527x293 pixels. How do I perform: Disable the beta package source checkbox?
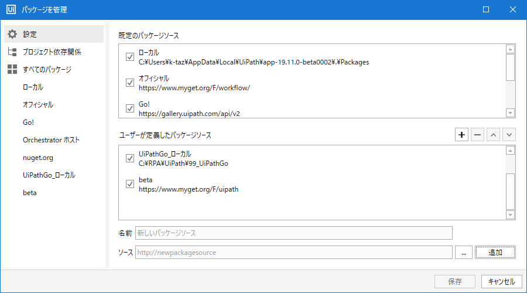pos(130,184)
